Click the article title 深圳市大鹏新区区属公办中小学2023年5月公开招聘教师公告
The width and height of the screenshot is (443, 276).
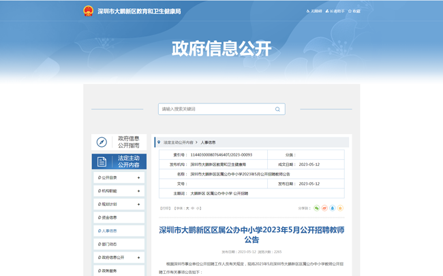click(x=251, y=235)
